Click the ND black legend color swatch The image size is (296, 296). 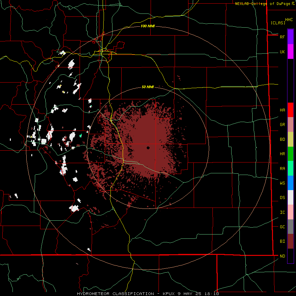coord(290,256)
